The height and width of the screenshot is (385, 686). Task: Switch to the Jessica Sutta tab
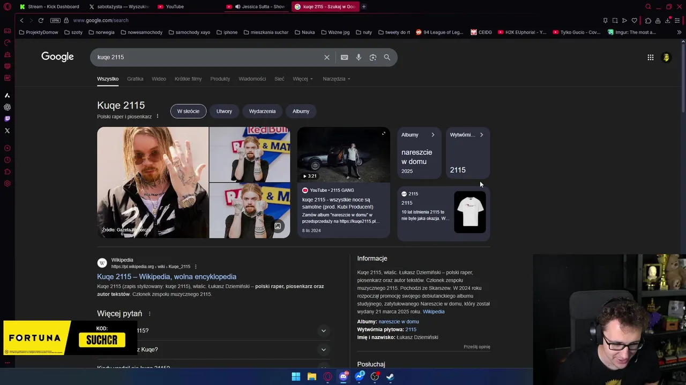[x=257, y=6]
